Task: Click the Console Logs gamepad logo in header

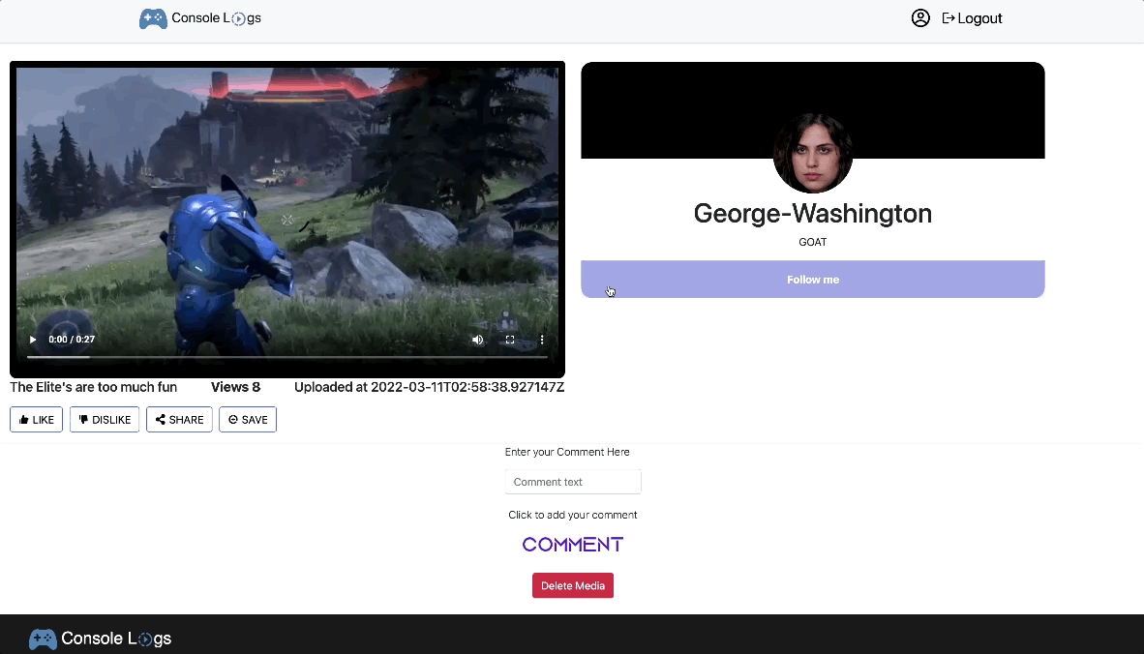Action: [x=153, y=18]
